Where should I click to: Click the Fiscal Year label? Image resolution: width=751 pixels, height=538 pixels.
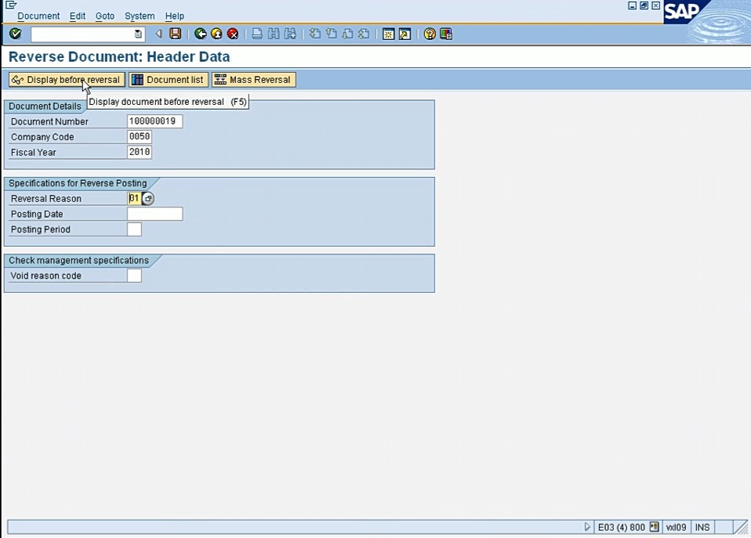[x=34, y=152]
